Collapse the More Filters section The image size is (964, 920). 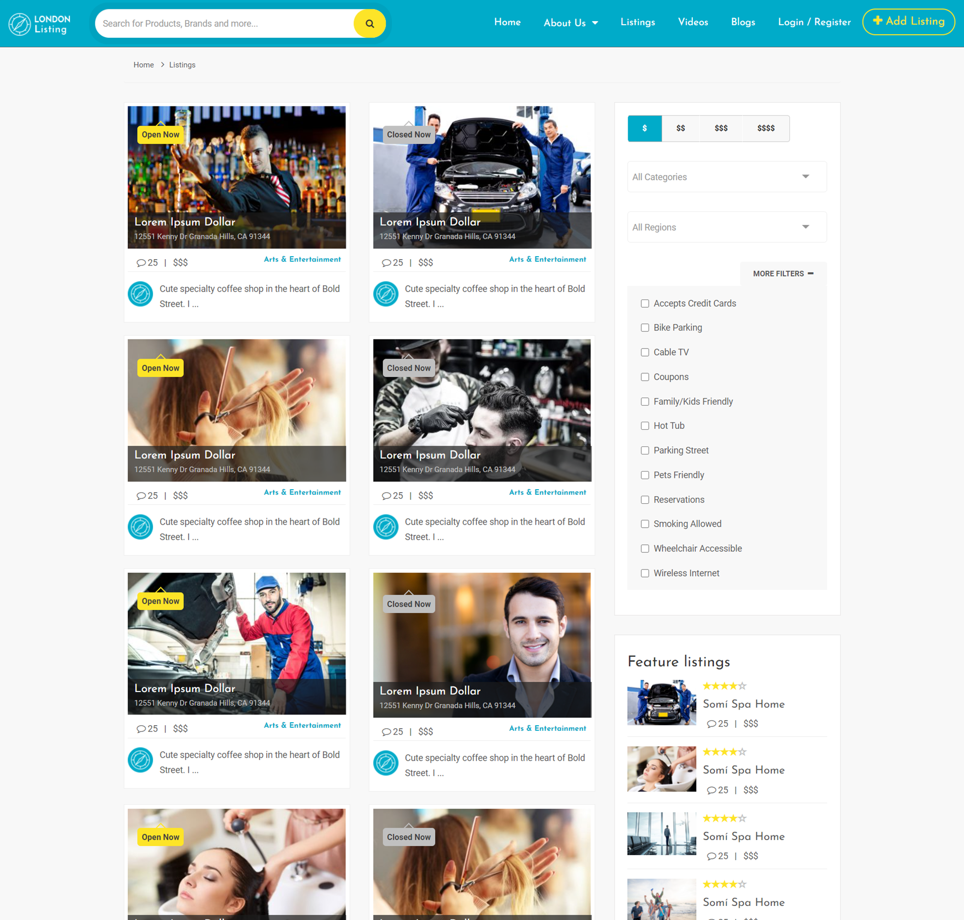(783, 274)
